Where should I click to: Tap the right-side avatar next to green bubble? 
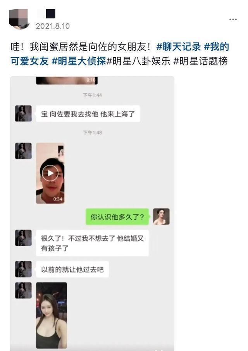pos(161,216)
